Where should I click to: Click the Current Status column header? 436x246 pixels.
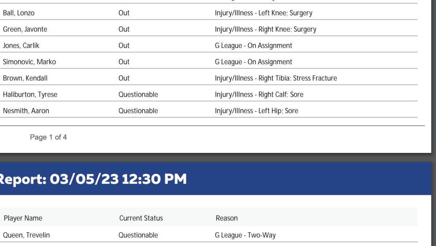pyautogui.click(x=141, y=218)
